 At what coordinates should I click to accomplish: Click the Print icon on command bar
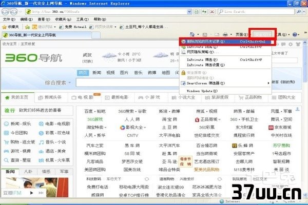(225, 35)
